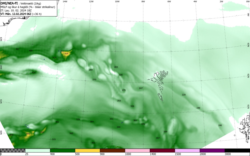Click the 525 value on the yellow patch

[x=66, y=54]
